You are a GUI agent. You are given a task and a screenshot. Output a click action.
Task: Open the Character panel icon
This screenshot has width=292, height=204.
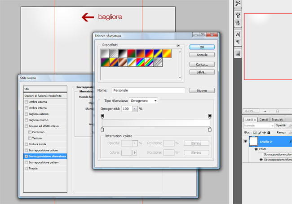tap(238, 35)
